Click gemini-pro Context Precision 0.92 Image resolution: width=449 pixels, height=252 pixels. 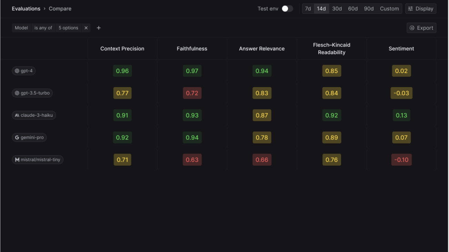pyautogui.click(x=122, y=137)
